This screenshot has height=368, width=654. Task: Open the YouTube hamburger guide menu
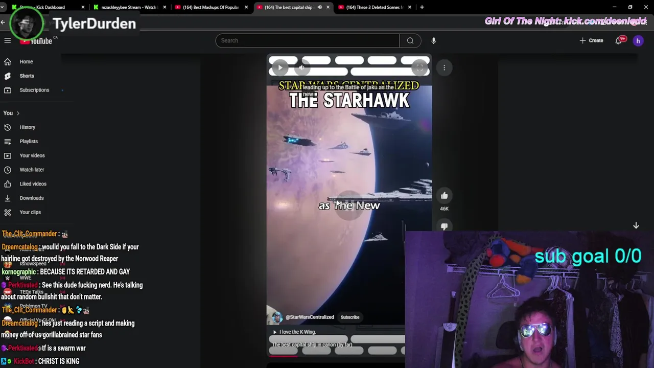[8, 40]
